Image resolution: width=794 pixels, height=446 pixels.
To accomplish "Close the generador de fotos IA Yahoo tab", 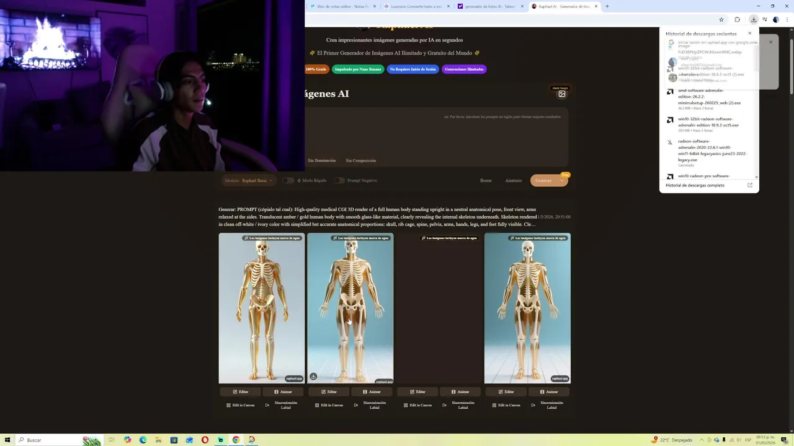I will 522,6.
